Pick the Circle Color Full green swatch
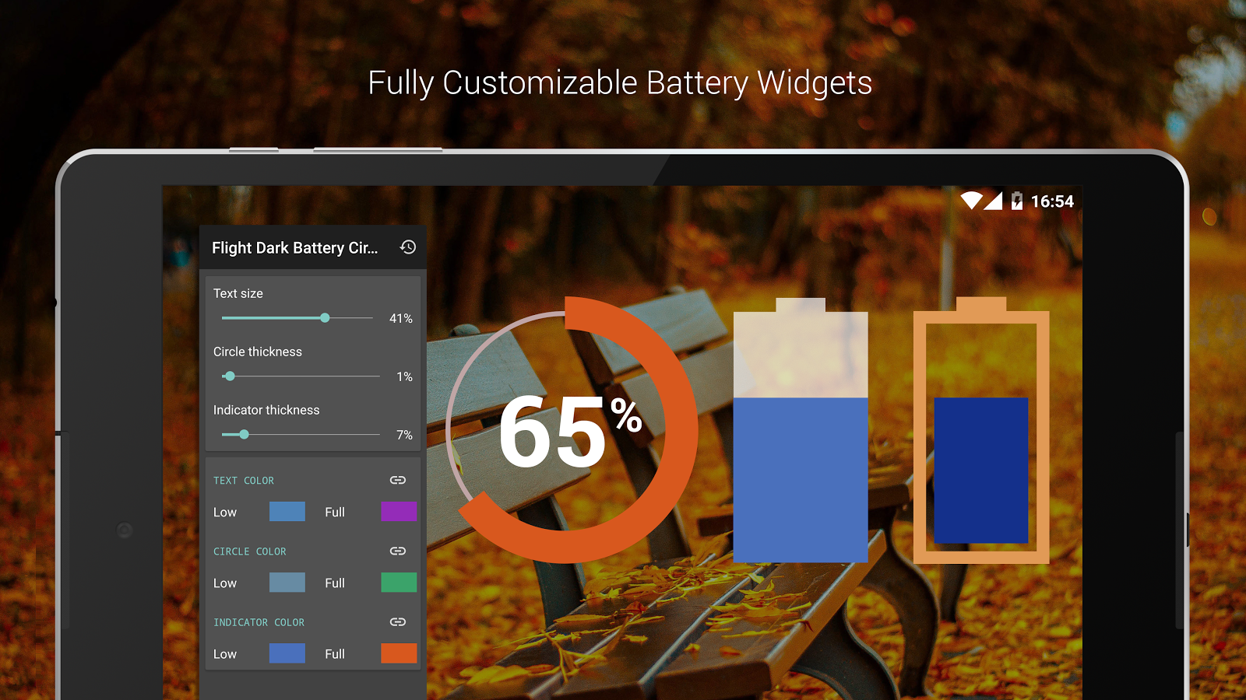The image size is (1246, 700). 399,583
